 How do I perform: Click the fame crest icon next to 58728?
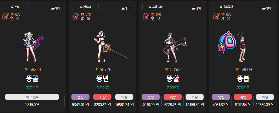(96, 69)
